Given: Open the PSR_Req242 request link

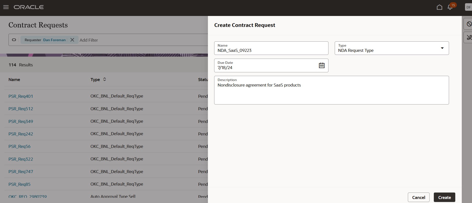Looking at the screenshot, I should click(21, 134).
